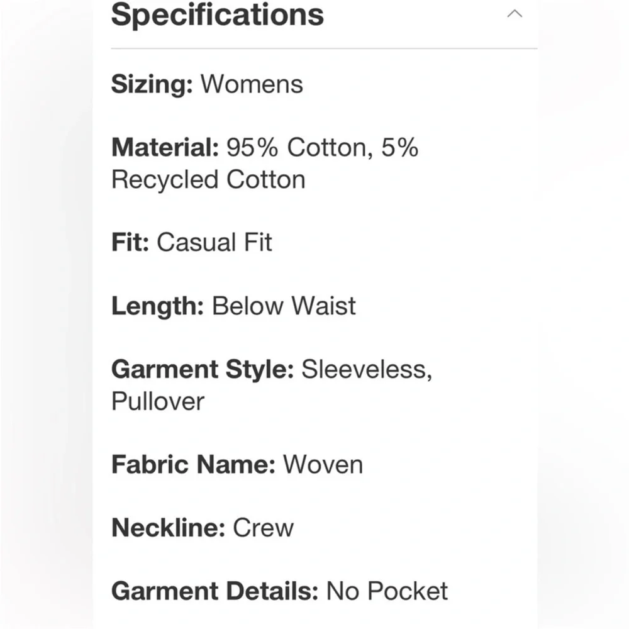Click the Neckline label
The width and height of the screenshot is (629, 629).
click(x=168, y=528)
